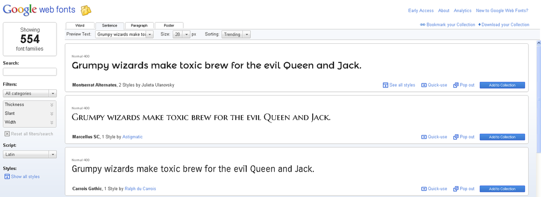Image resolution: width=541 pixels, height=197 pixels.
Task: Expand the Width filter
Action: click(30, 122)
